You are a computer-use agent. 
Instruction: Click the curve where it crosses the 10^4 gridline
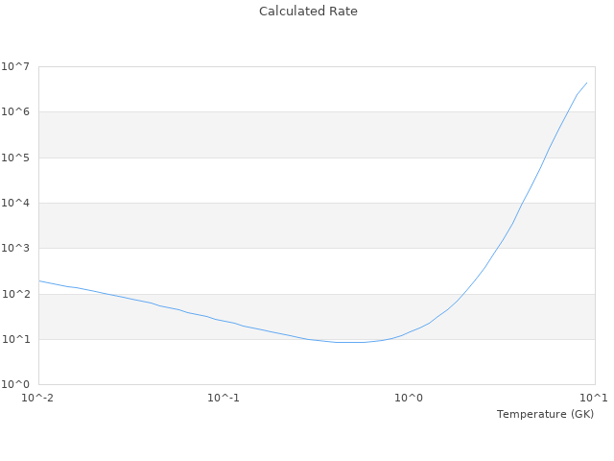click(522, 203)
